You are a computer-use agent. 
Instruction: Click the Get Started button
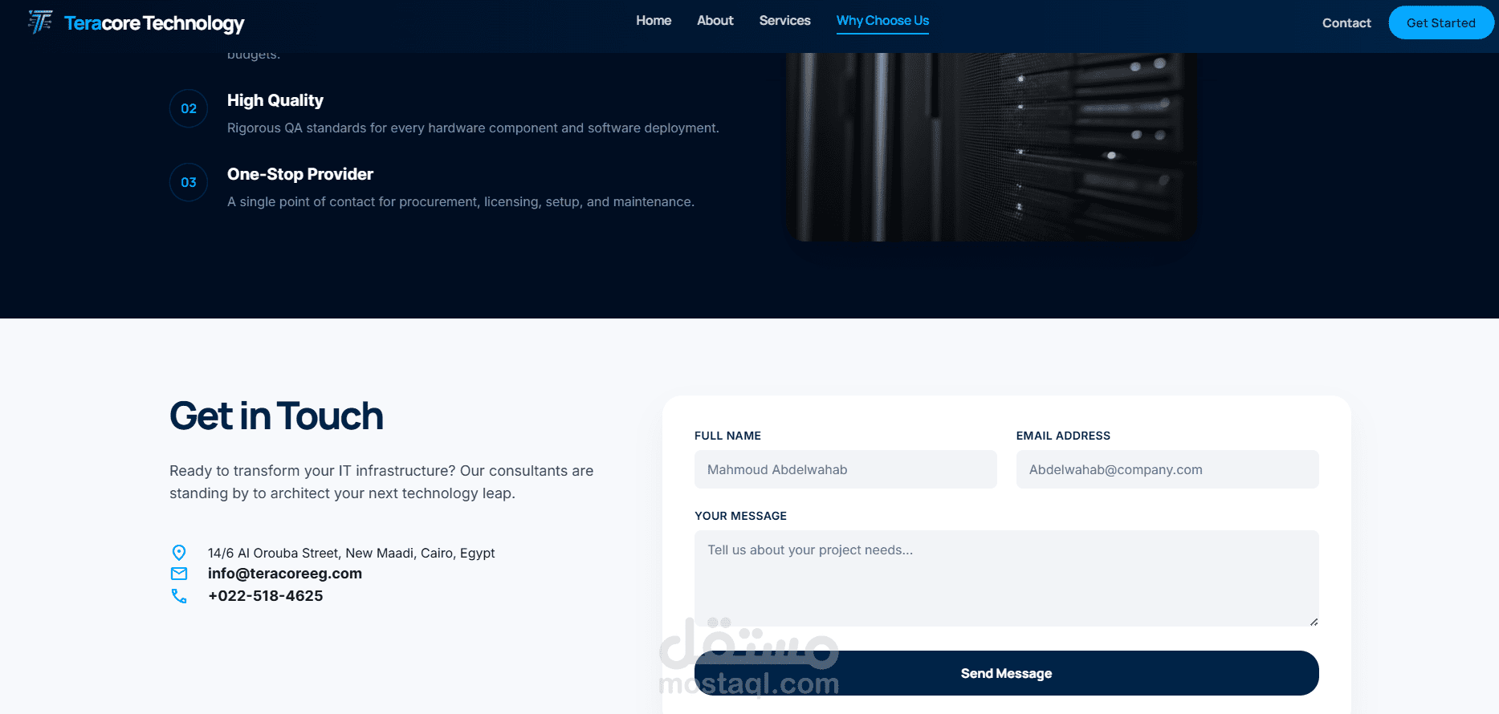click(x=1441, y=22)
